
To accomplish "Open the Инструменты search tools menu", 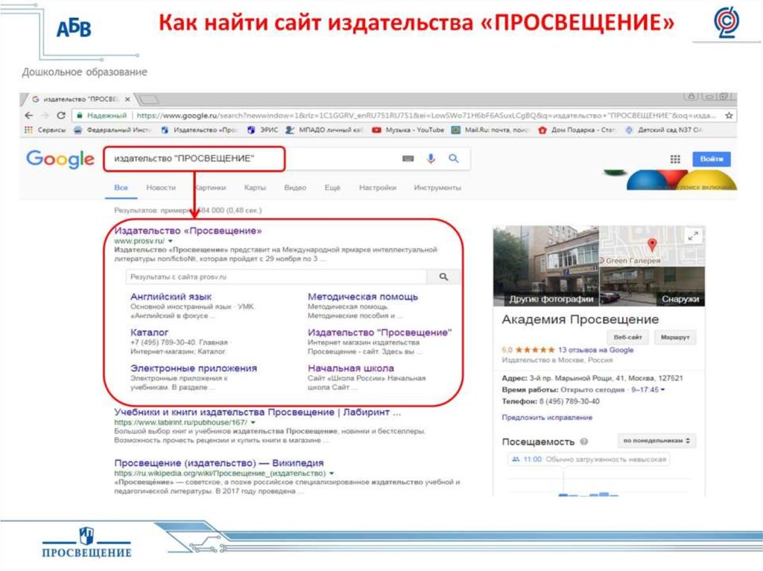I will click(x=437, y=188).
